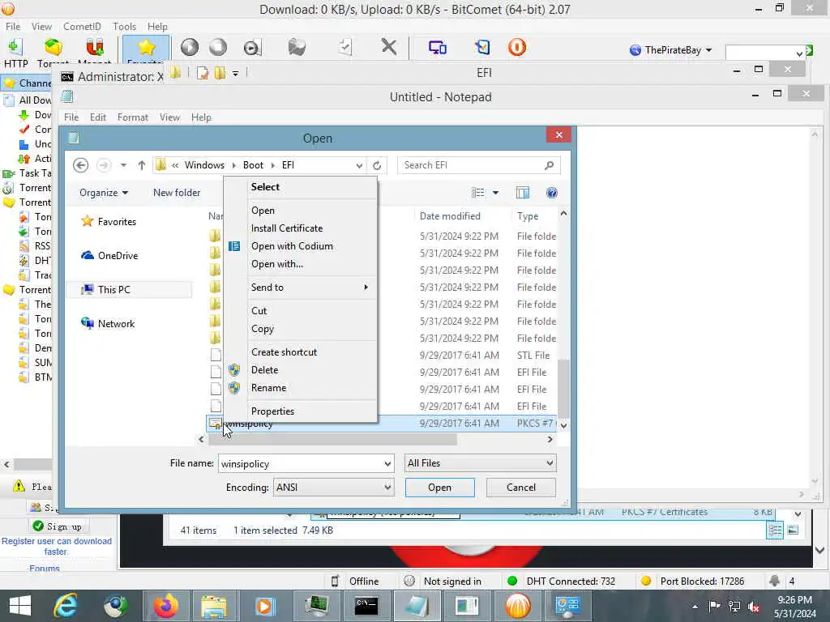Click the details view icon in EFI explorer status bar
The image size is (830, 622).
[775, 530]
